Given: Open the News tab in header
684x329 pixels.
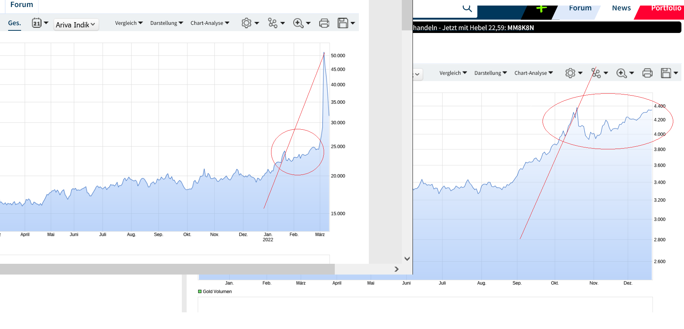Looking at the screenshot, I should tap(621, 8).
